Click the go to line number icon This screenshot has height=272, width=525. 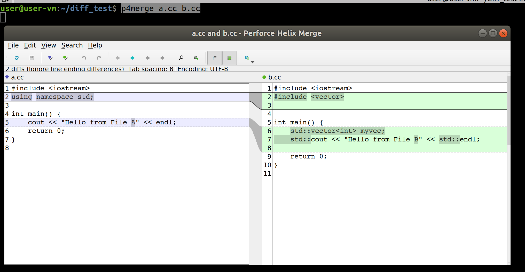(x=196, y=58)
